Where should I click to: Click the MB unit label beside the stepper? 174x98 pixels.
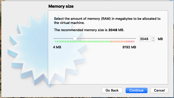pyautogui.click(x=160, y=39)
